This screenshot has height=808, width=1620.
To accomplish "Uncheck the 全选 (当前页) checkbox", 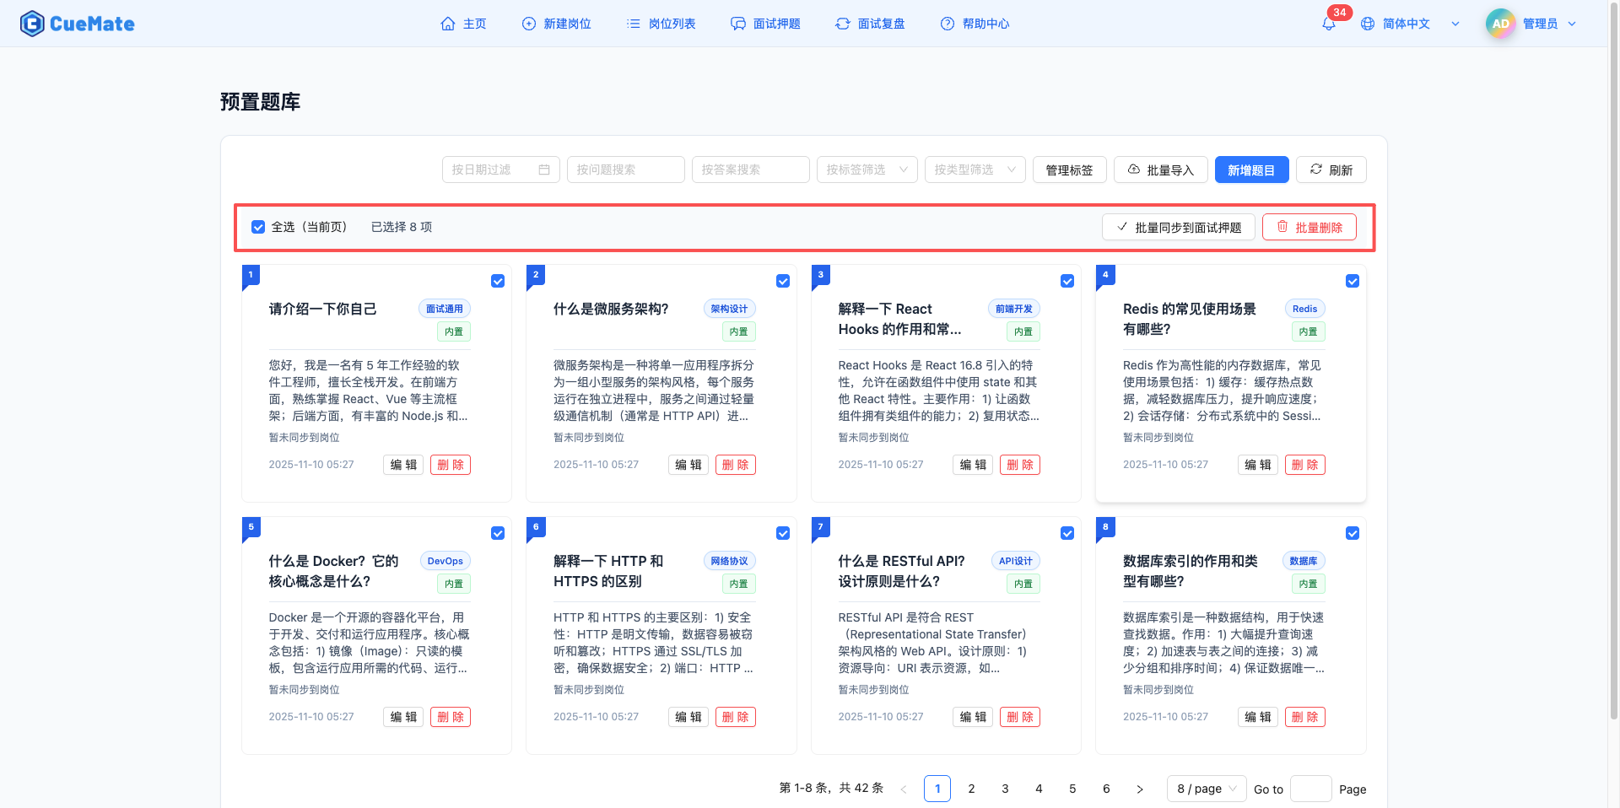I will pos(258,227).
